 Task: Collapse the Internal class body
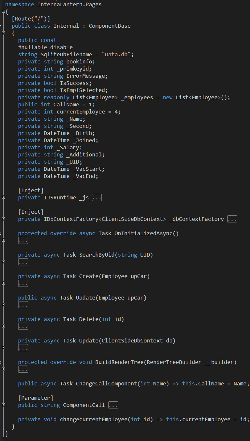click(3, 33)
